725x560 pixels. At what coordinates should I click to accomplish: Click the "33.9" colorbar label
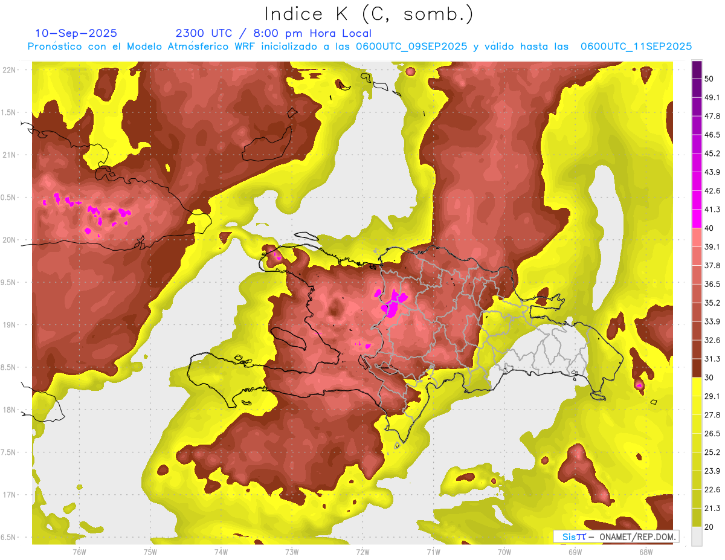712,321
